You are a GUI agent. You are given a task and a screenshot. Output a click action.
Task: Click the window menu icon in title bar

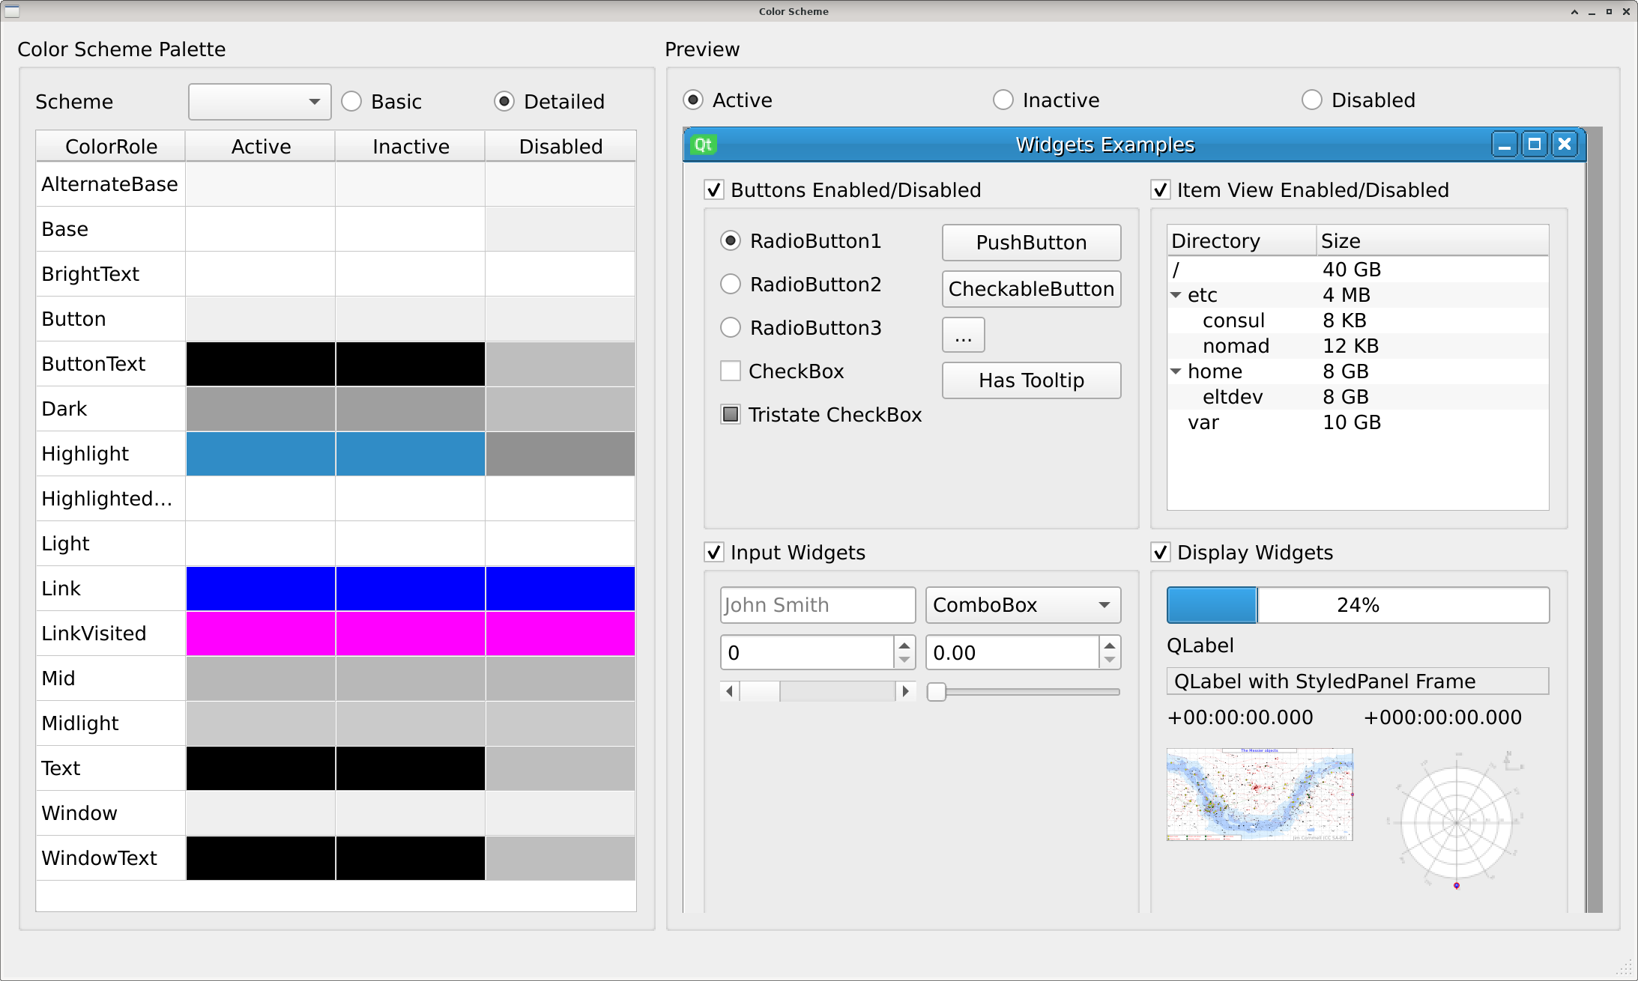[x=11, y=10]
